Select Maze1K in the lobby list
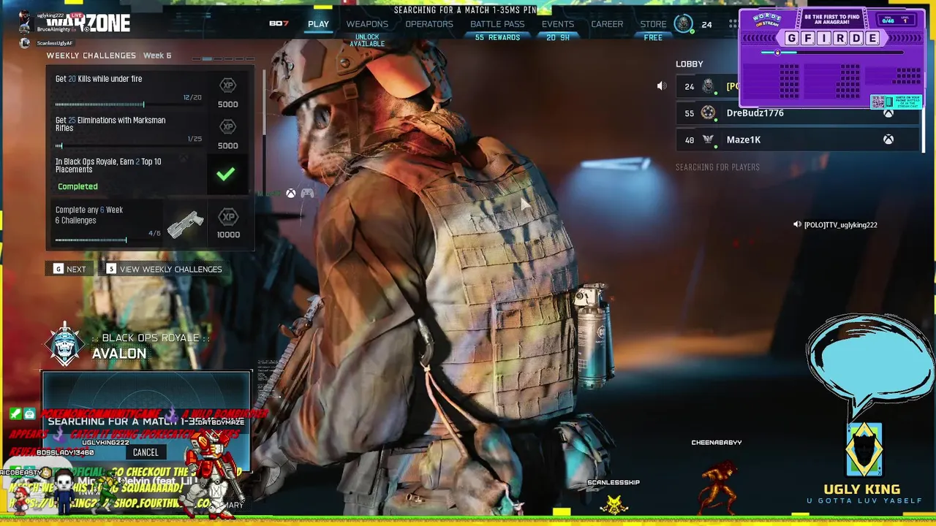 coord(797,140)
